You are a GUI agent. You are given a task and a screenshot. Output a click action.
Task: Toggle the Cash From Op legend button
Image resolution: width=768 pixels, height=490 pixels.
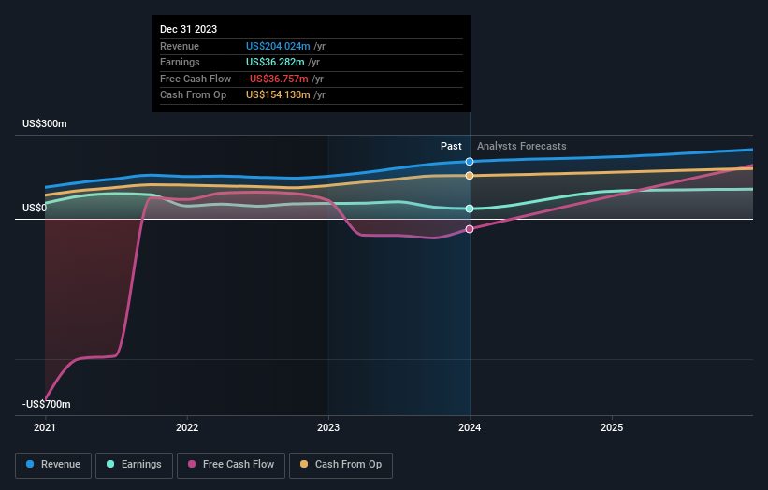point(341,465)
